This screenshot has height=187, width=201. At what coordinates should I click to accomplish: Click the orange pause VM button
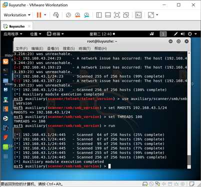coord(39,15)
